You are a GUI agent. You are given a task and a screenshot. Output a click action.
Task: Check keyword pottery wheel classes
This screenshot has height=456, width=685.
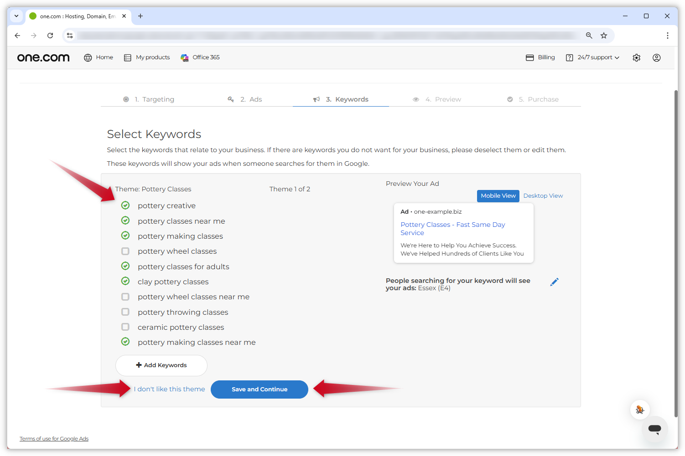point(125,251)
